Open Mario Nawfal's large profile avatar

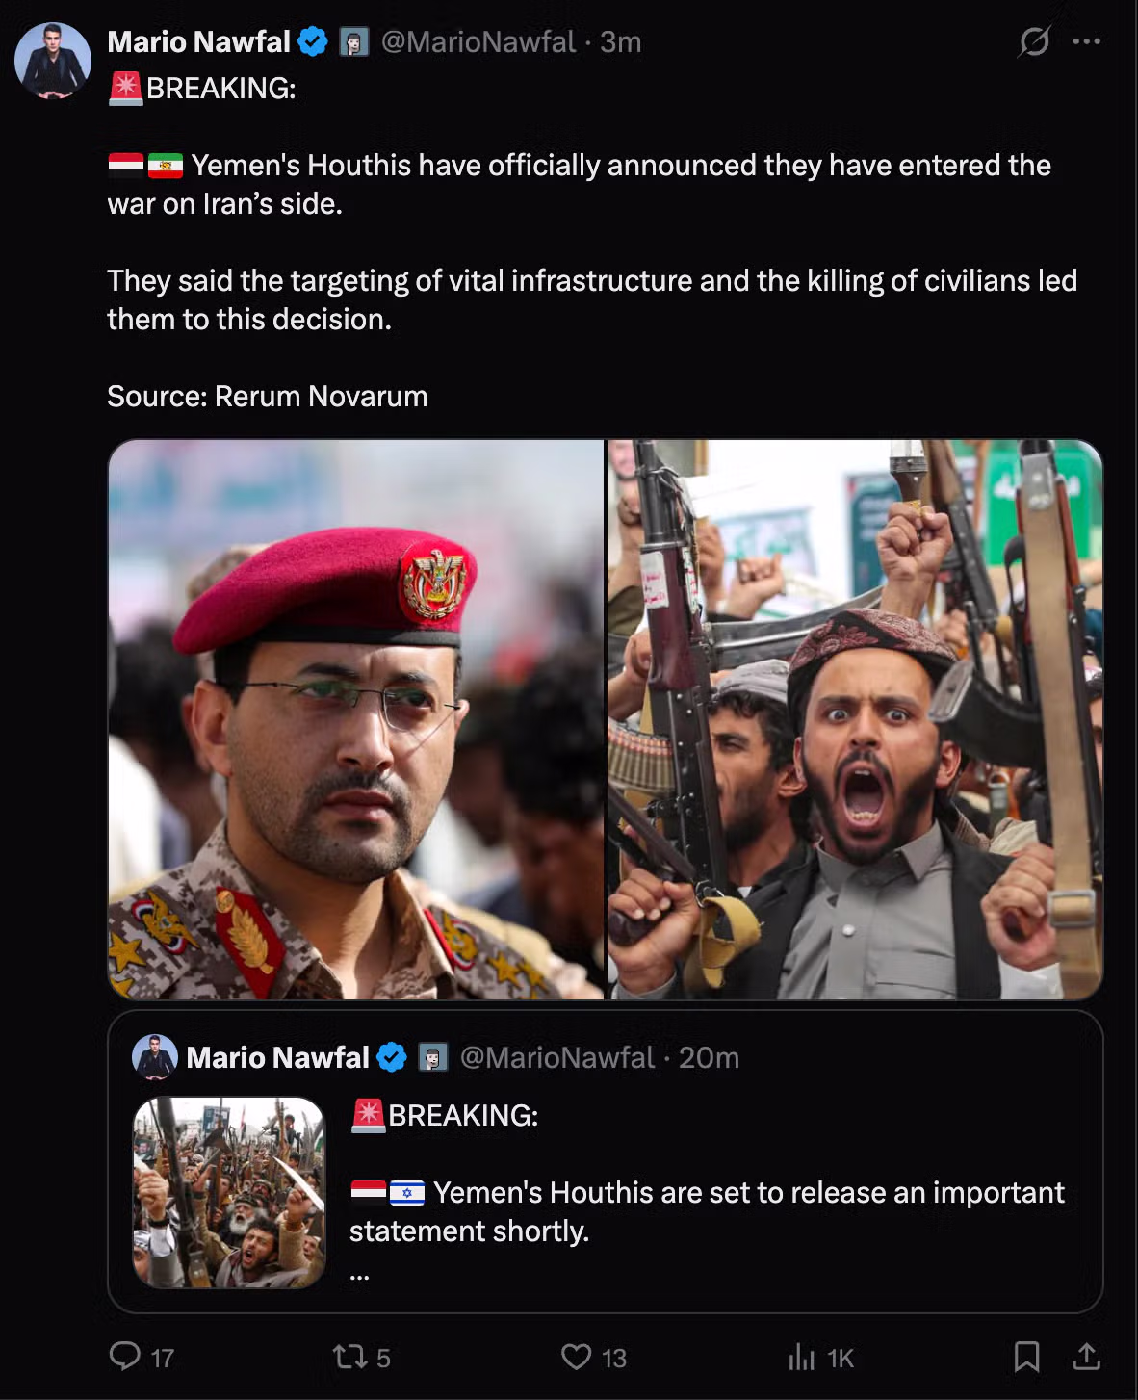click(53, 62)
